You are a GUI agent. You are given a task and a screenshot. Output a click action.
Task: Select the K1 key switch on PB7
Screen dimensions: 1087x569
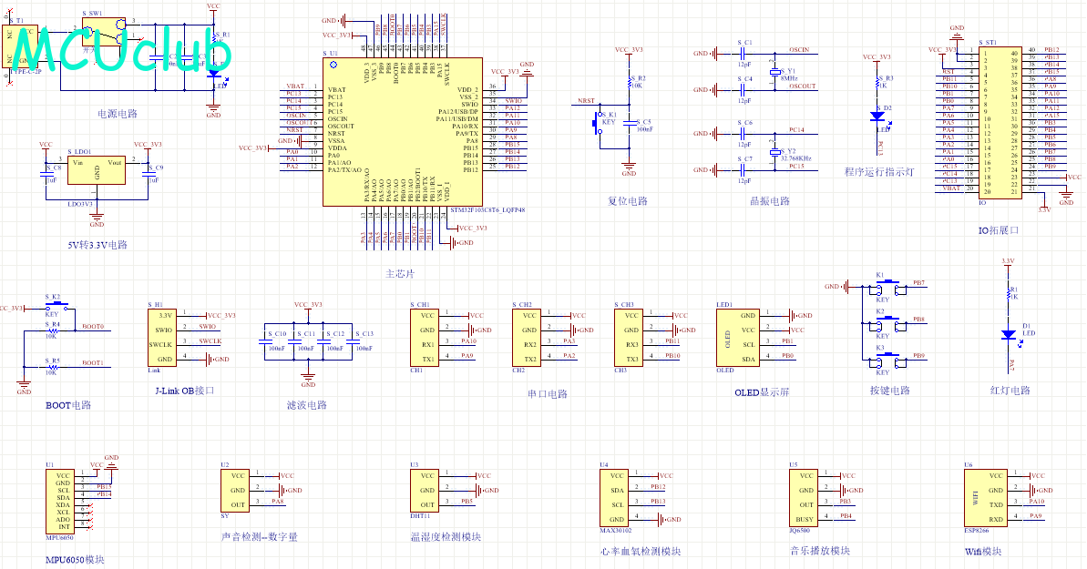[x=888, y=286]
